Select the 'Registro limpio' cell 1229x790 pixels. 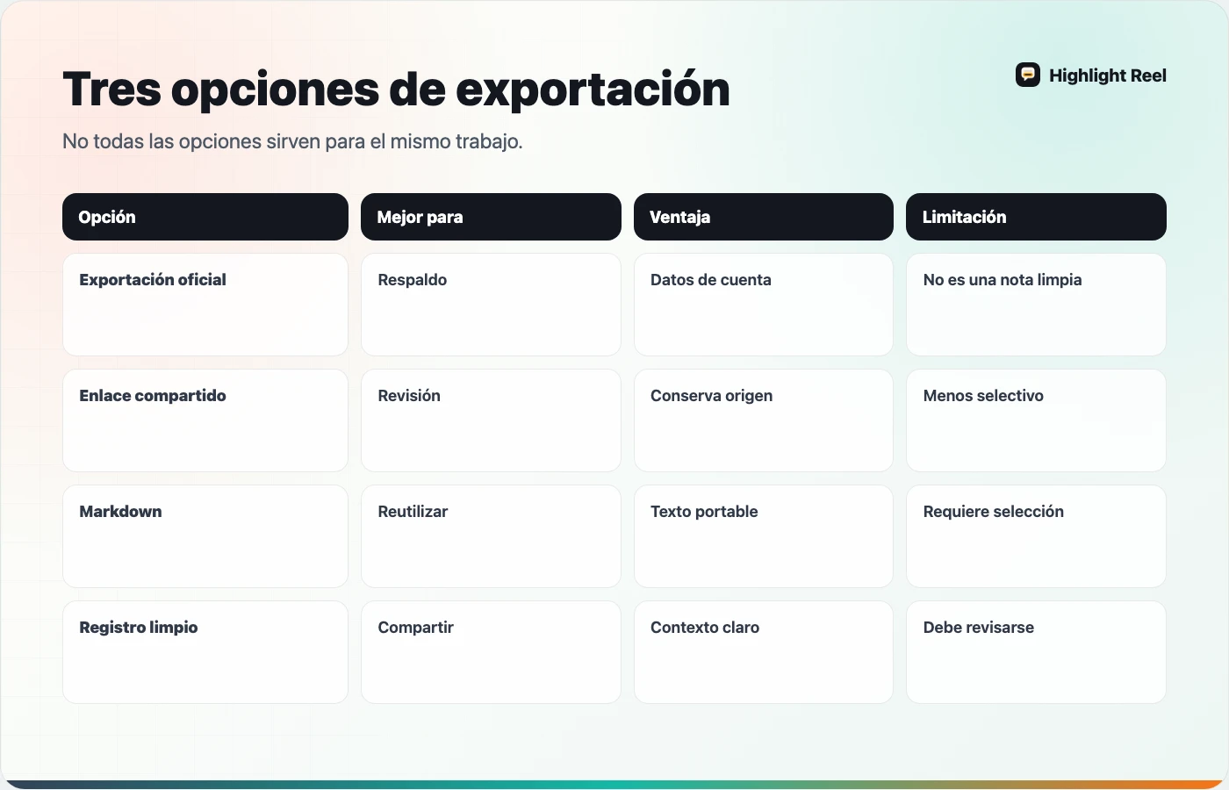click(205, 652)
